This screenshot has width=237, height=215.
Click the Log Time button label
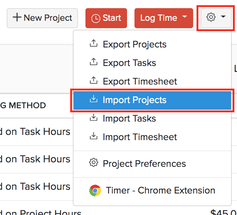(x=159, y=18)
